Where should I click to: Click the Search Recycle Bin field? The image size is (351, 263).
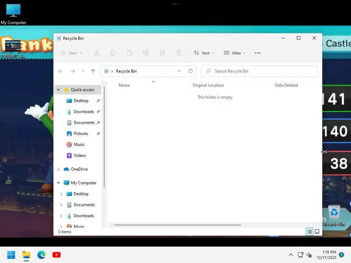pos(259,71)
